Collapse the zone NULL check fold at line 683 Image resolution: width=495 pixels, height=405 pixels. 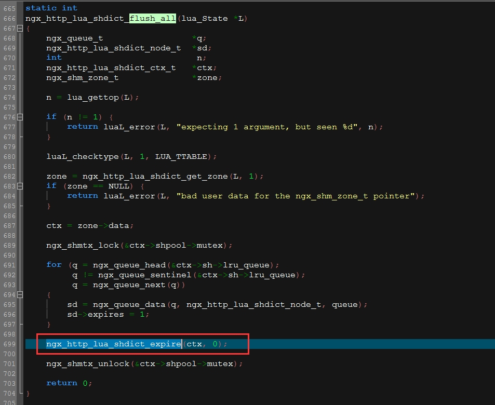(20, 186)
